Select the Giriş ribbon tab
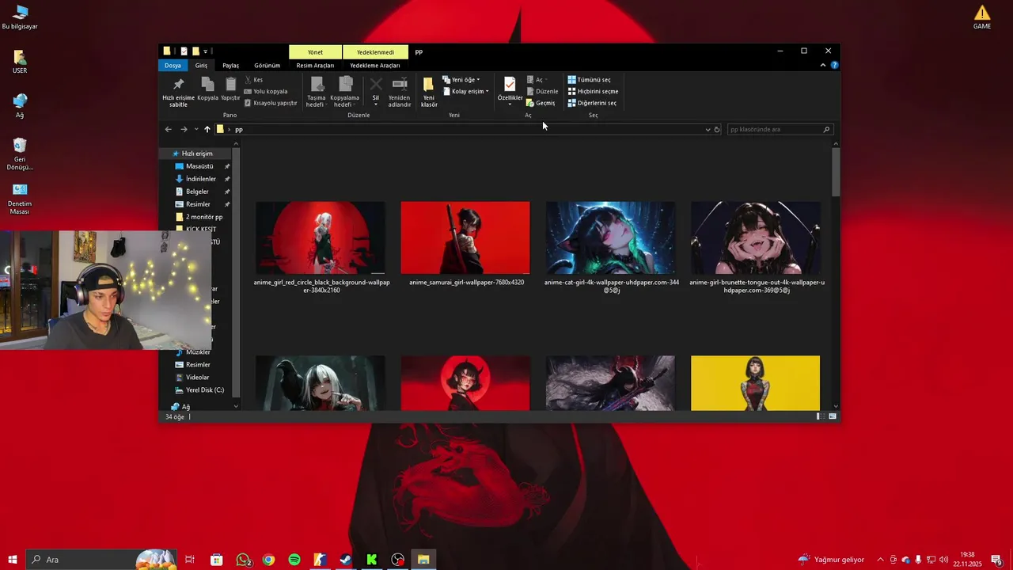 (x=202, y=66)
